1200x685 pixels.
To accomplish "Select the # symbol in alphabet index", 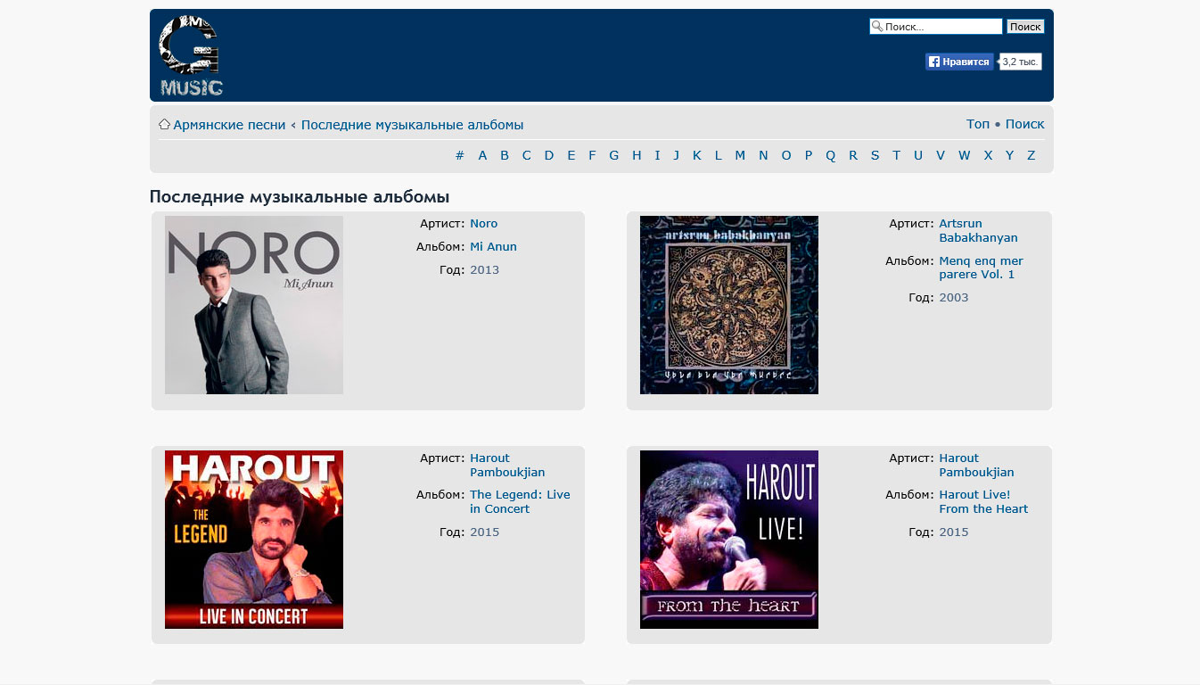I will click(460, 155).
